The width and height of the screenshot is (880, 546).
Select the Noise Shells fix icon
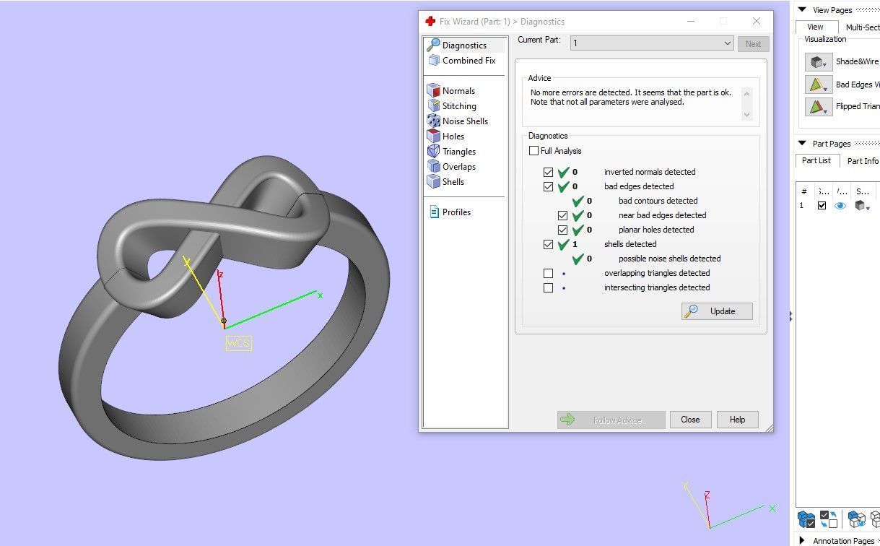point(433,121)
